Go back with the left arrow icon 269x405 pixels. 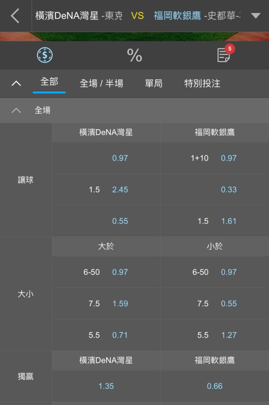(15, 16)
